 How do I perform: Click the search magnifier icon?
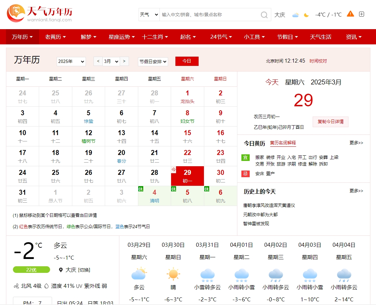click(264, 15)
